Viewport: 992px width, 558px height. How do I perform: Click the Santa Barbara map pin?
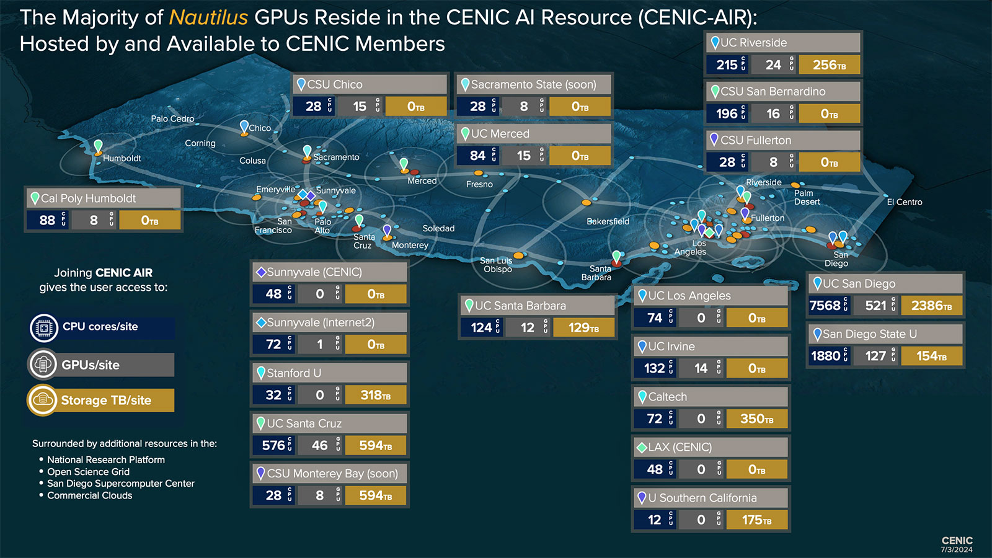click(616, 257)
